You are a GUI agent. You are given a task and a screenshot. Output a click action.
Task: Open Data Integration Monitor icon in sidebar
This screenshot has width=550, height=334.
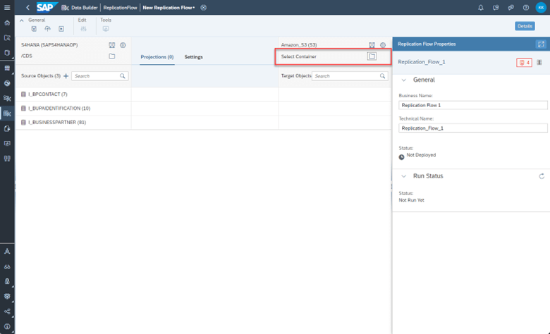click(7, 143)
